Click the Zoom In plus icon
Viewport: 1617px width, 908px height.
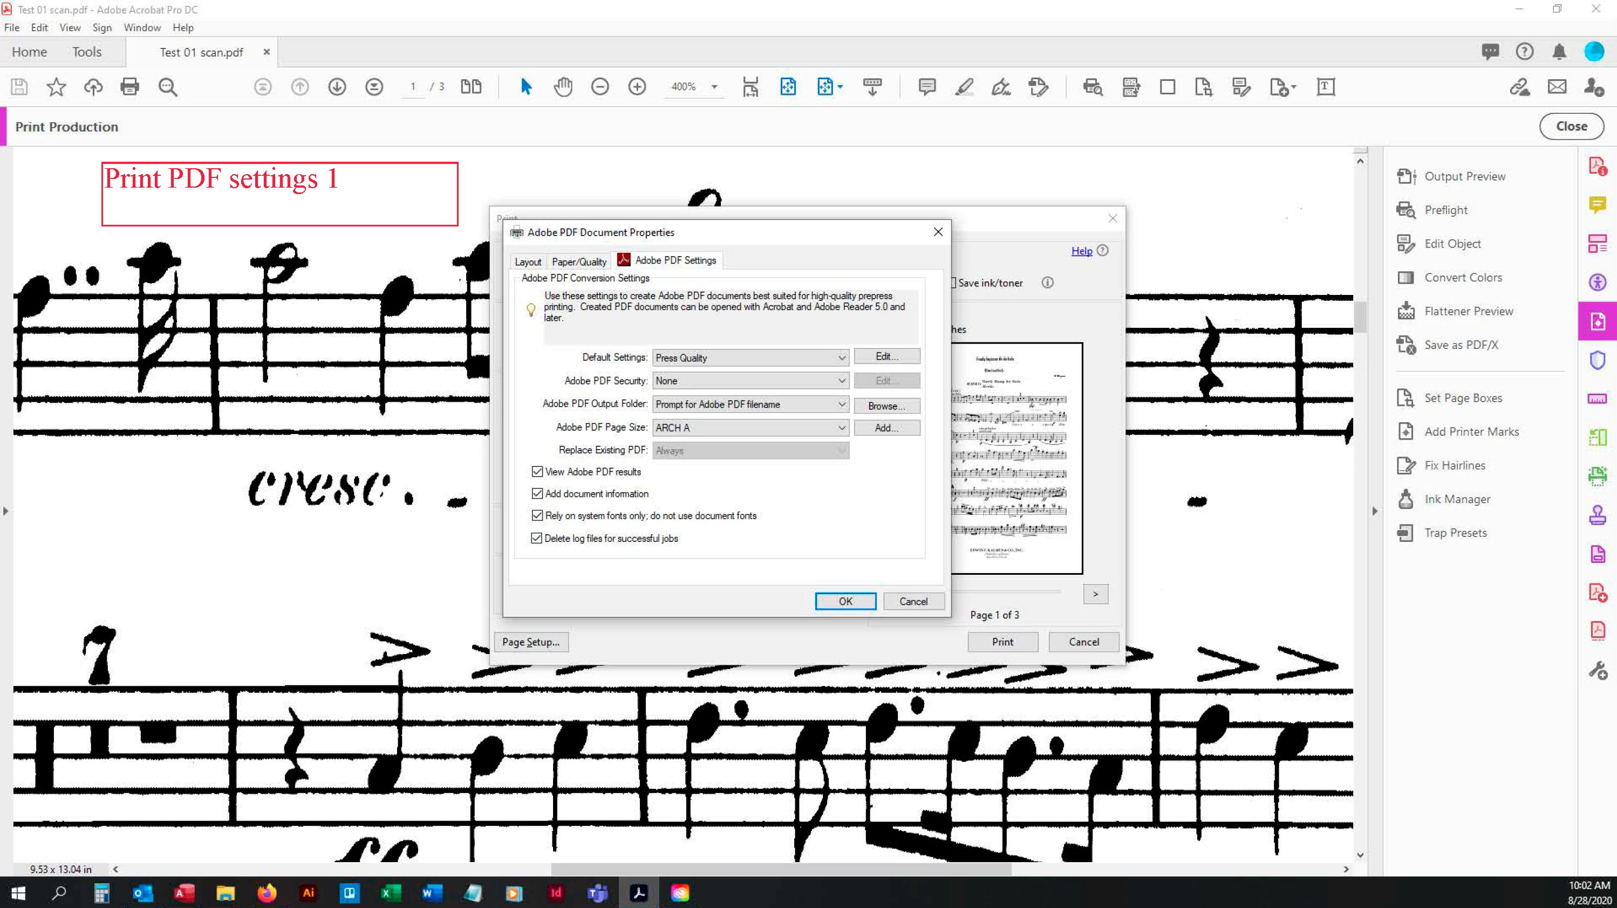click(x=637, y=87)
